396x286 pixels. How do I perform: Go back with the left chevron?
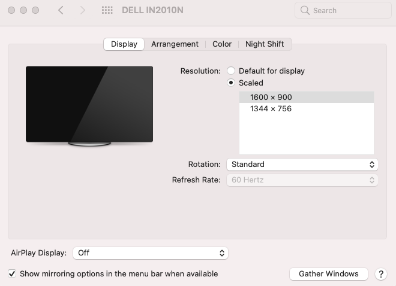click(x=61, y=10)
